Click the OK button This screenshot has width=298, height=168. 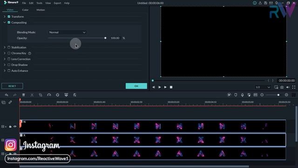(x=136, y=86)
